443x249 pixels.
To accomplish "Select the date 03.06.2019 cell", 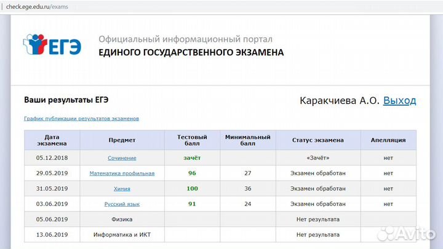I will point(52,204).
